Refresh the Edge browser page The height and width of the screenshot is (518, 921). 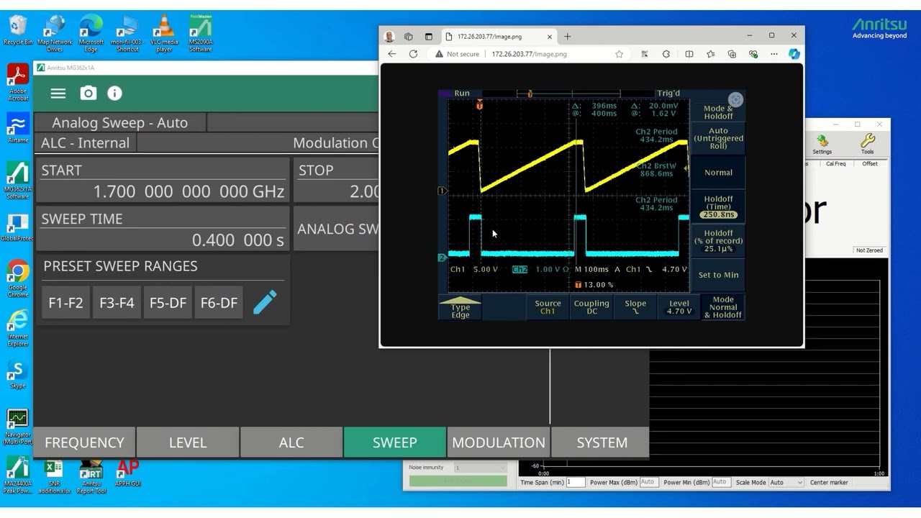pos(413,54)
